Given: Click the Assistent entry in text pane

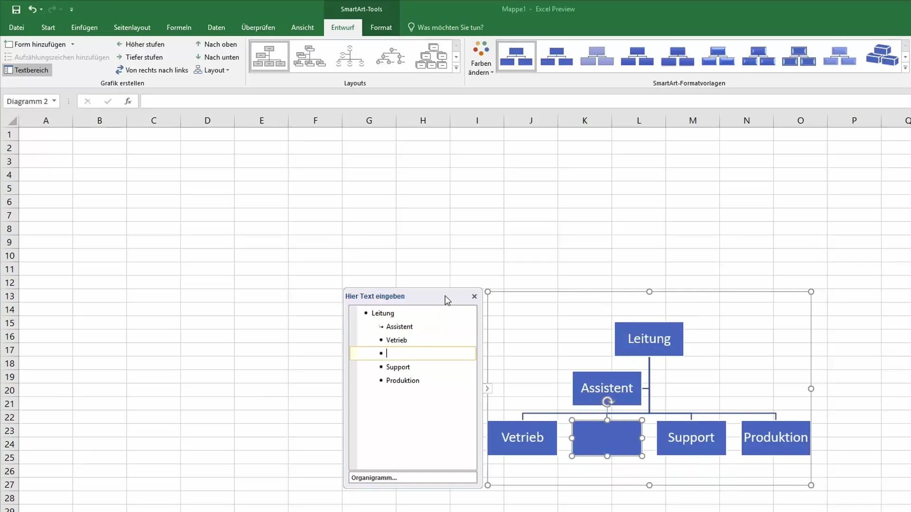Looking at the screenshot, I should 399,327.
